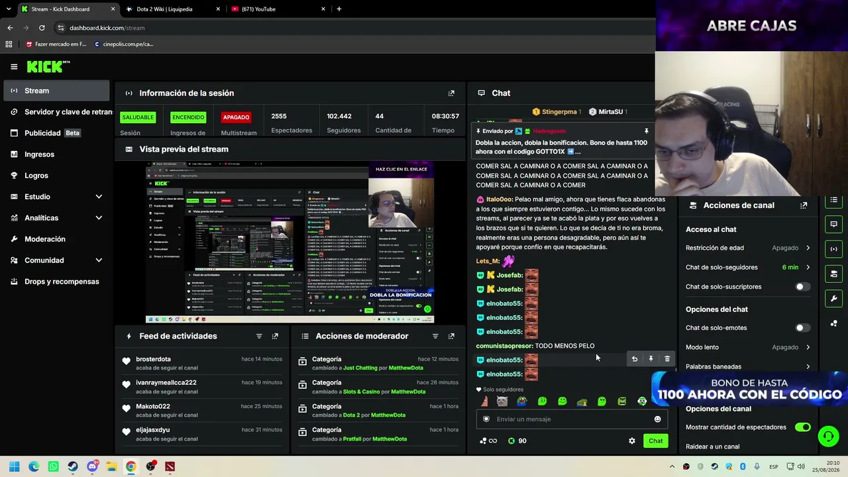Filter the Acciones de moderador list

tap(435, 337)
